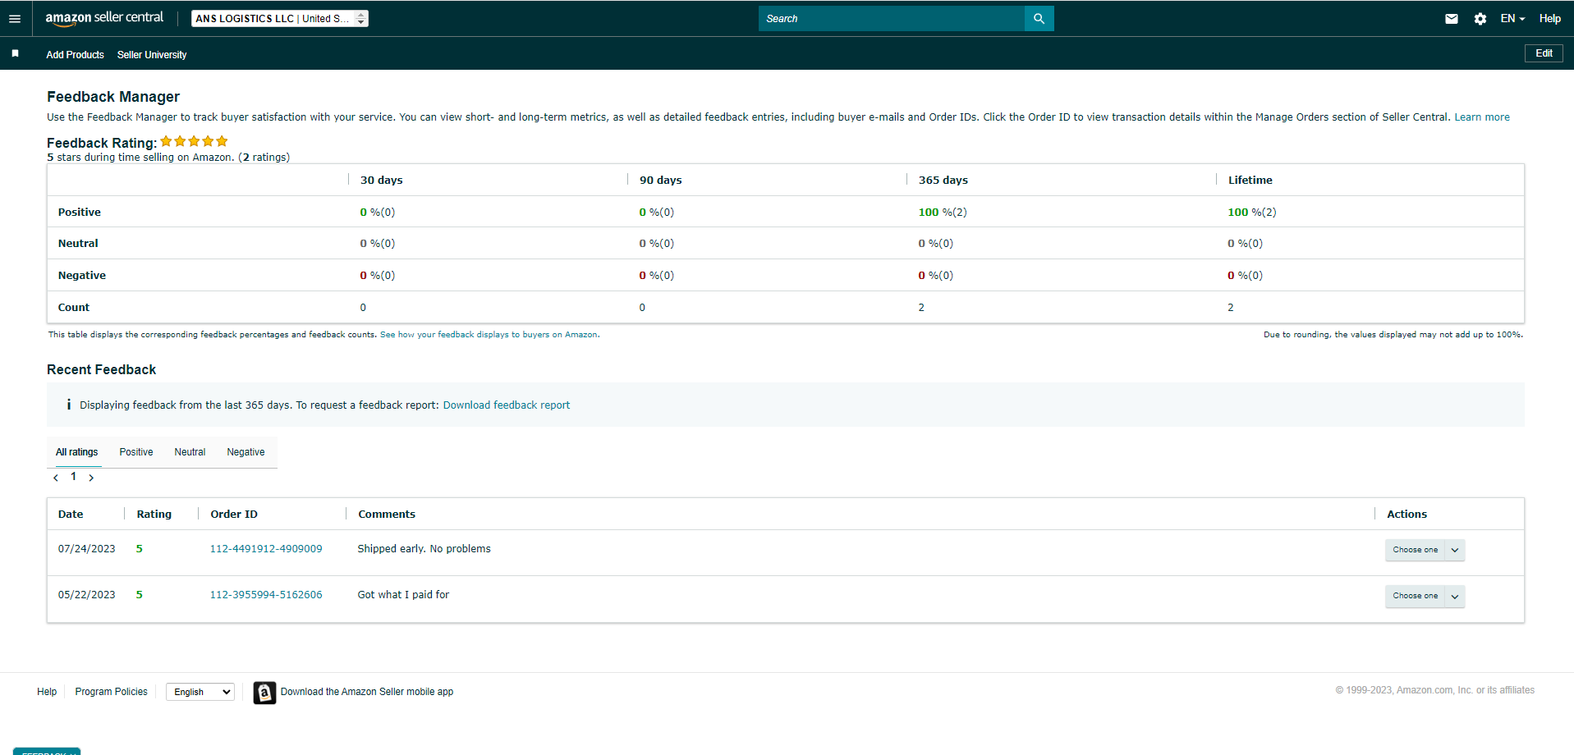Open Seller University in the top bar
This screenshot has height=755, width=1574.
[x=152, y=55]
